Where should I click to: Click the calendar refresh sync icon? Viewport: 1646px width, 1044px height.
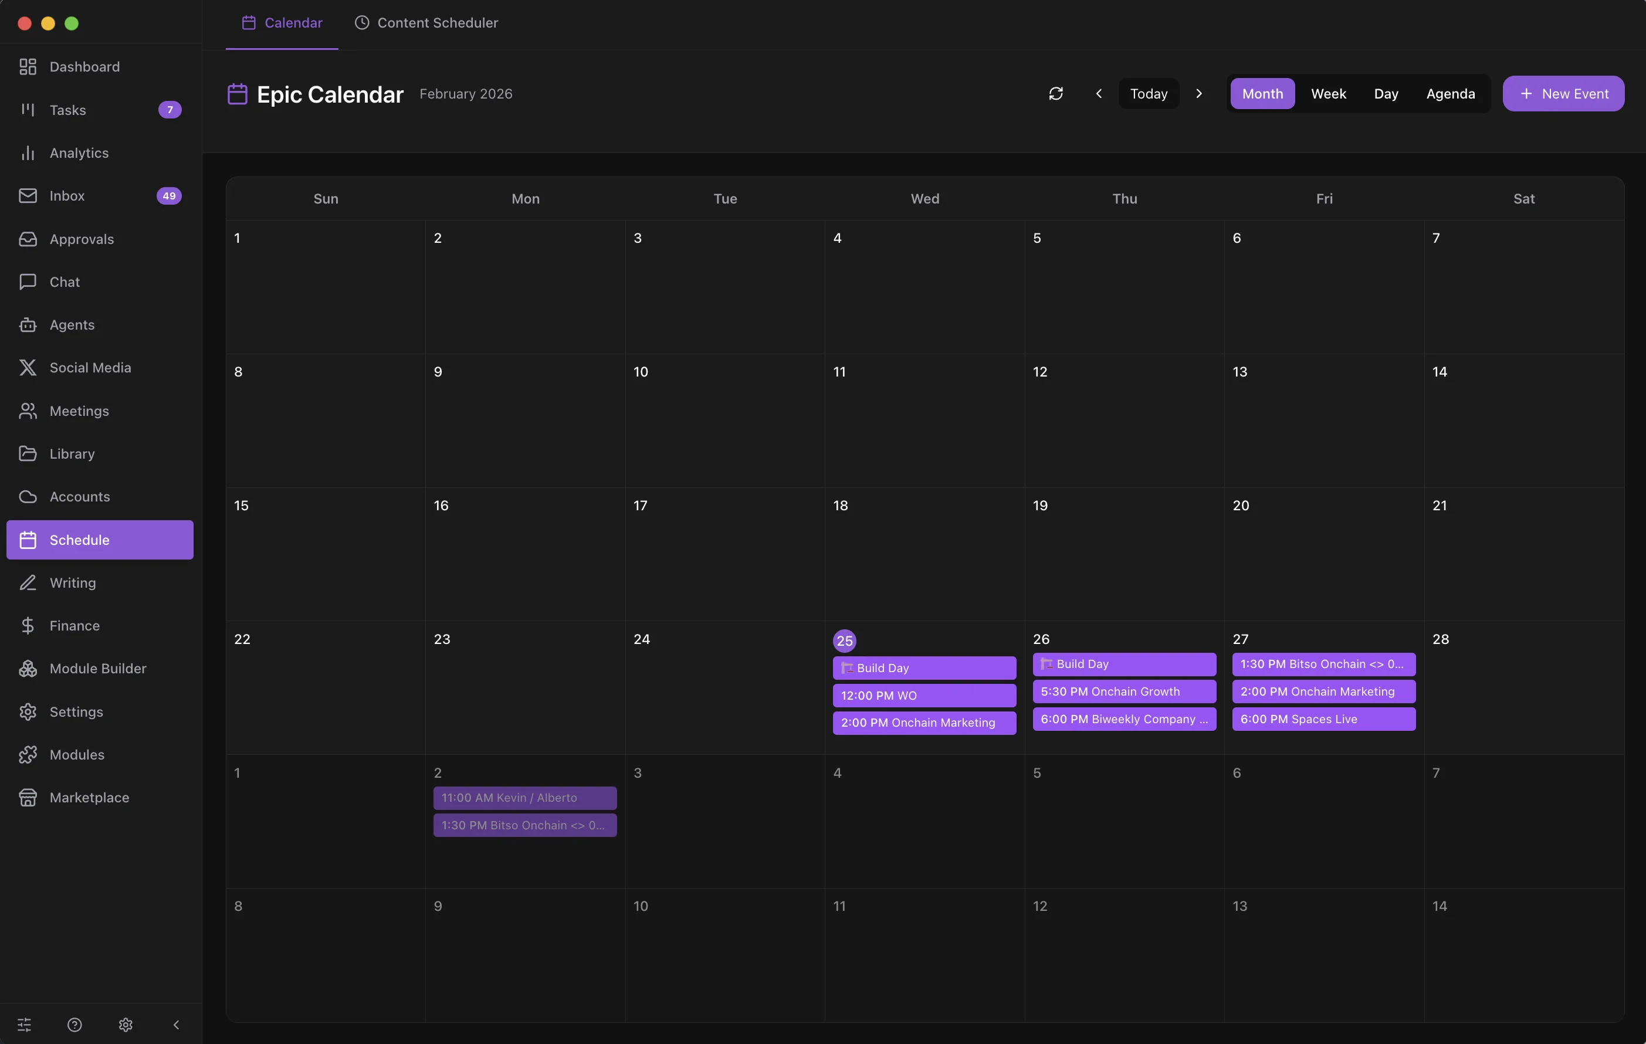[1055, 94]
